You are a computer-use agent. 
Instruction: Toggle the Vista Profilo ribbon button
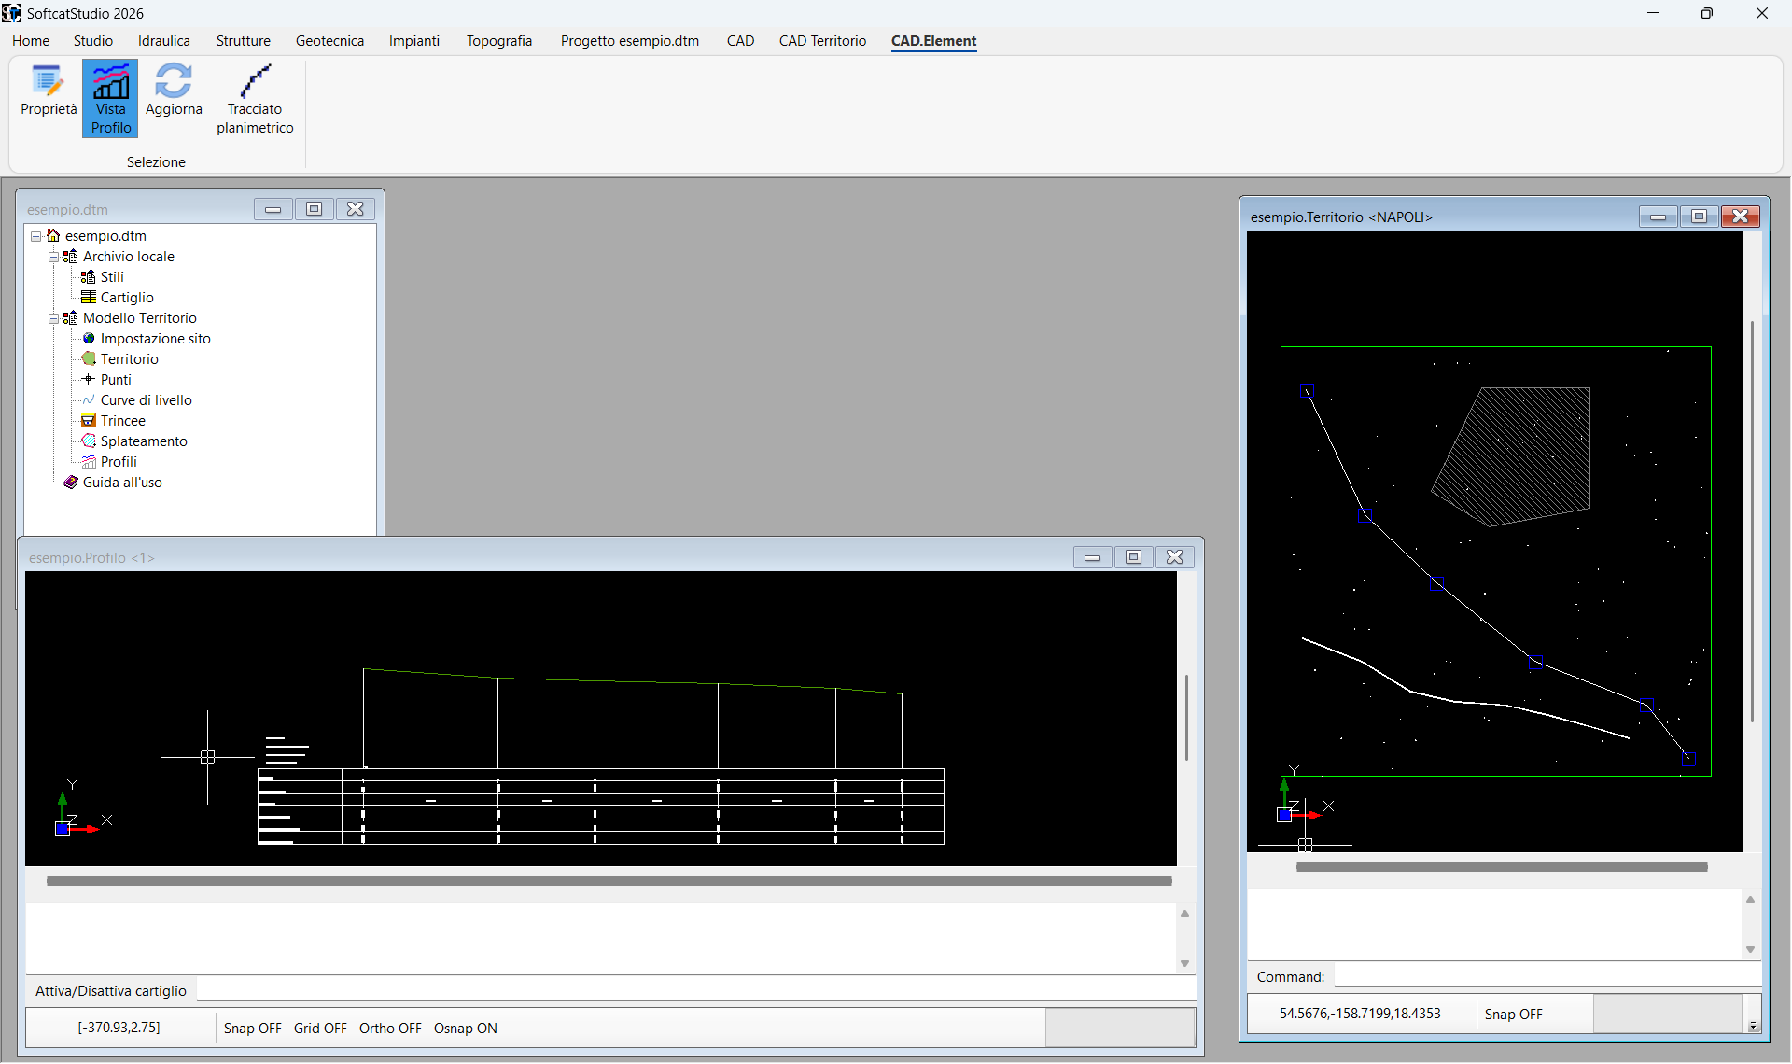tap(110, 99)
